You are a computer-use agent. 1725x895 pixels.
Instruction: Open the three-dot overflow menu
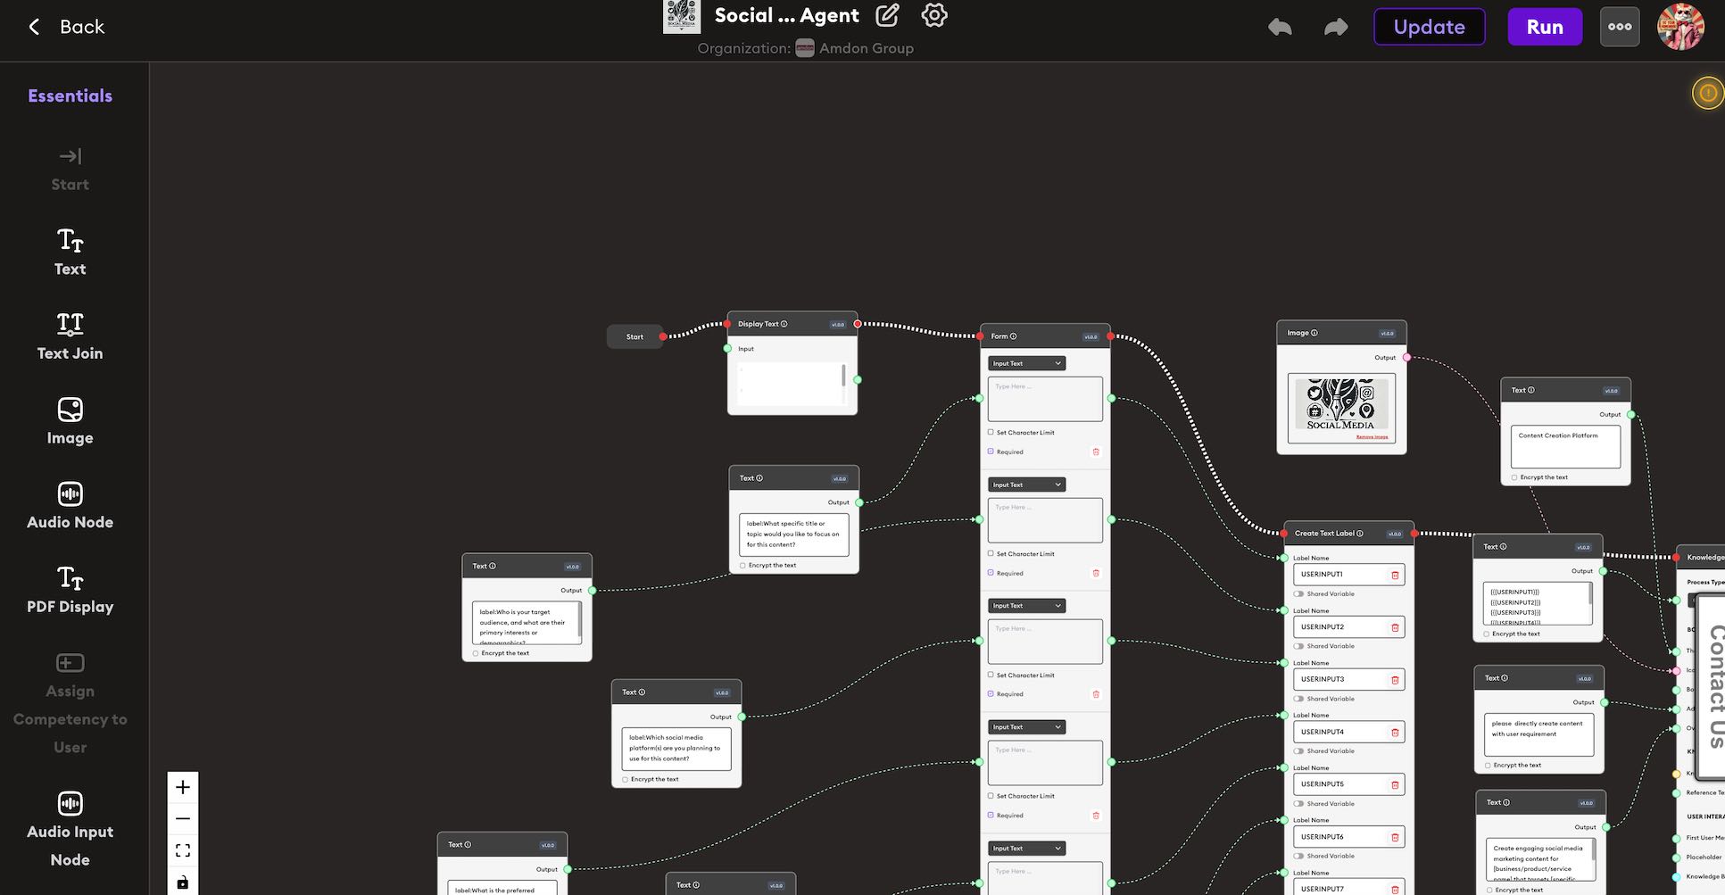[x=1619, y=27]
